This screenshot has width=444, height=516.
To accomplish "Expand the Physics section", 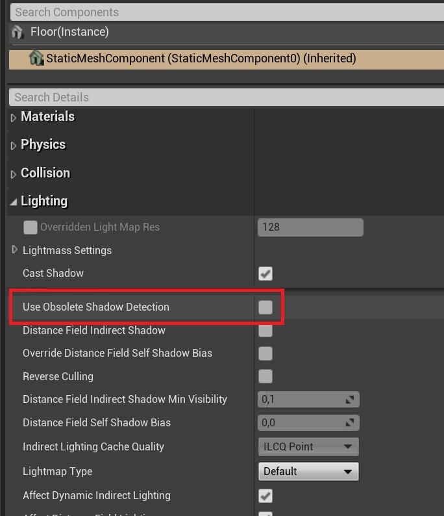I will click(13, 146).
